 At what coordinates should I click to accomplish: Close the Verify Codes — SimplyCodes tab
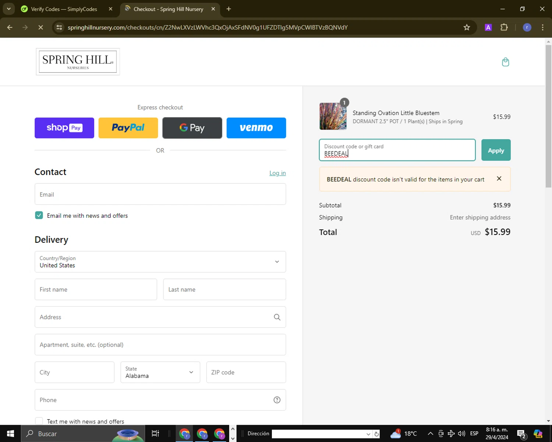pyautogui.click(x=110, y=9)
